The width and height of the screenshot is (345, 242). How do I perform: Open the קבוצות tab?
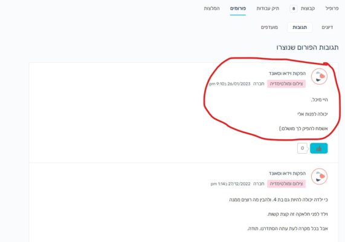pyautogui.click(x=308, y=8)
